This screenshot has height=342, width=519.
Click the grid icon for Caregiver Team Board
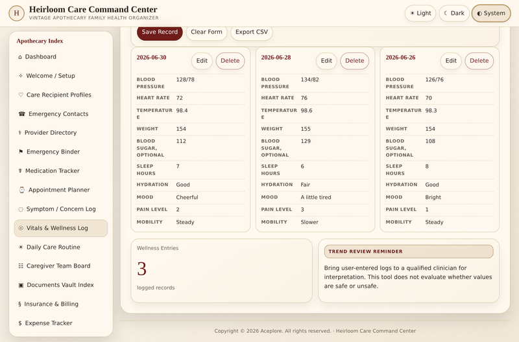click(x=21, y=266)
